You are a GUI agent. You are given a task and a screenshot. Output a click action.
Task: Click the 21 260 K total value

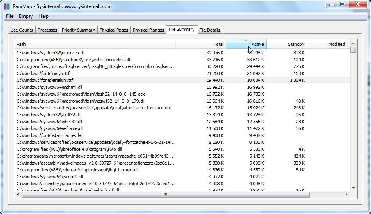(x=215, y=73)
